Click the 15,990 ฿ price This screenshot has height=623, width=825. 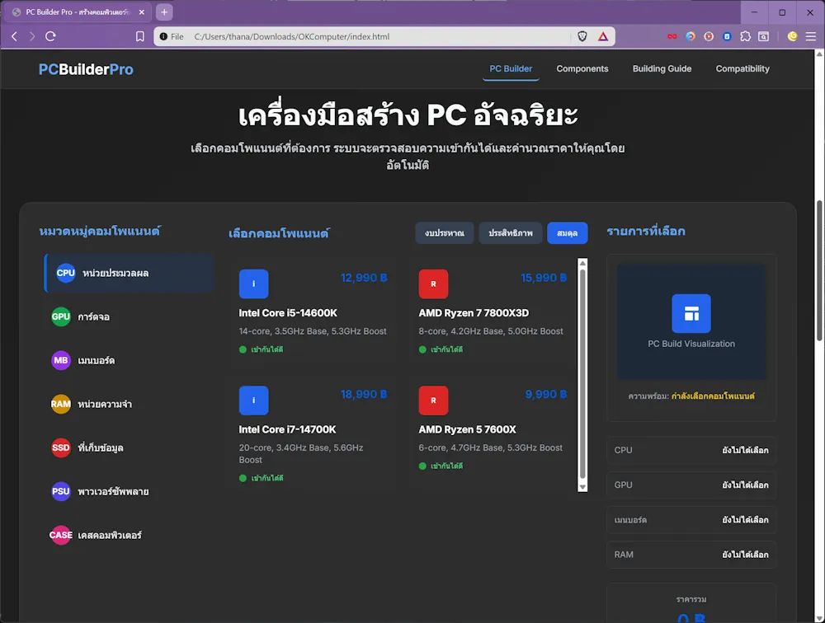[544, 278]
